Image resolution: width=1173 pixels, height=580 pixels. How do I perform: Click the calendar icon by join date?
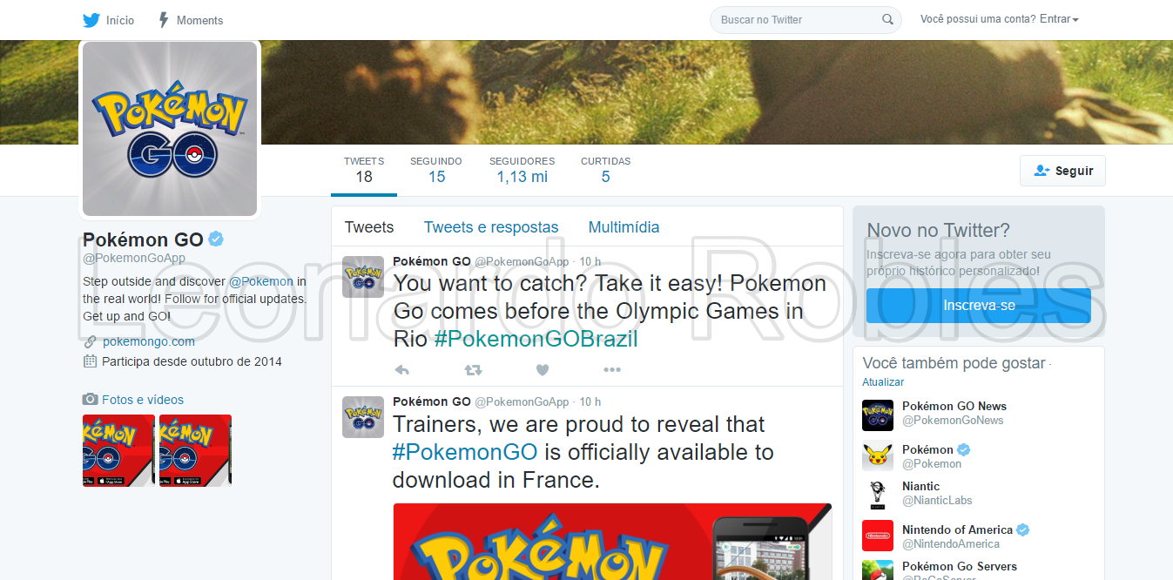(90, 361)
